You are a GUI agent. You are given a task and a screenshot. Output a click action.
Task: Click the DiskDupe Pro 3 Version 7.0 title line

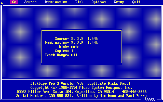click(81, 83)
